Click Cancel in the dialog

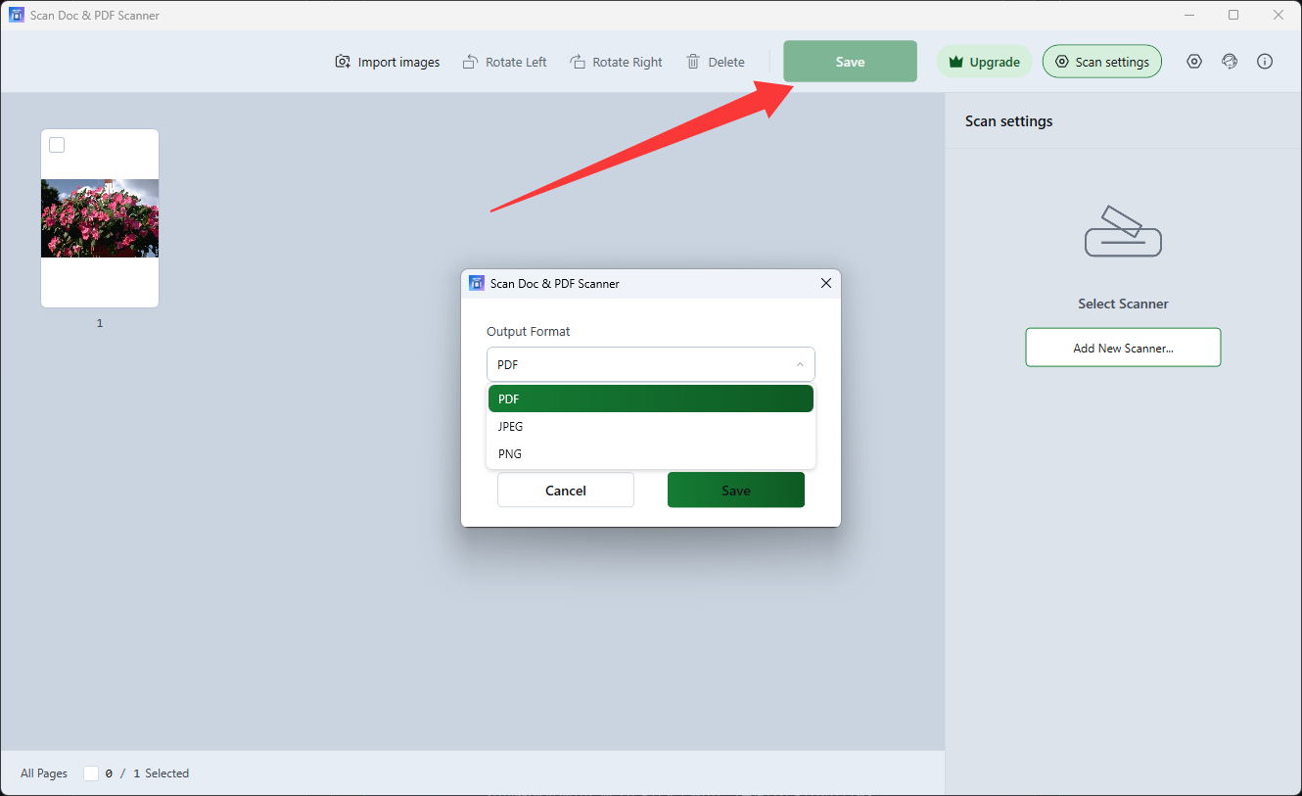tap(566, 491)
